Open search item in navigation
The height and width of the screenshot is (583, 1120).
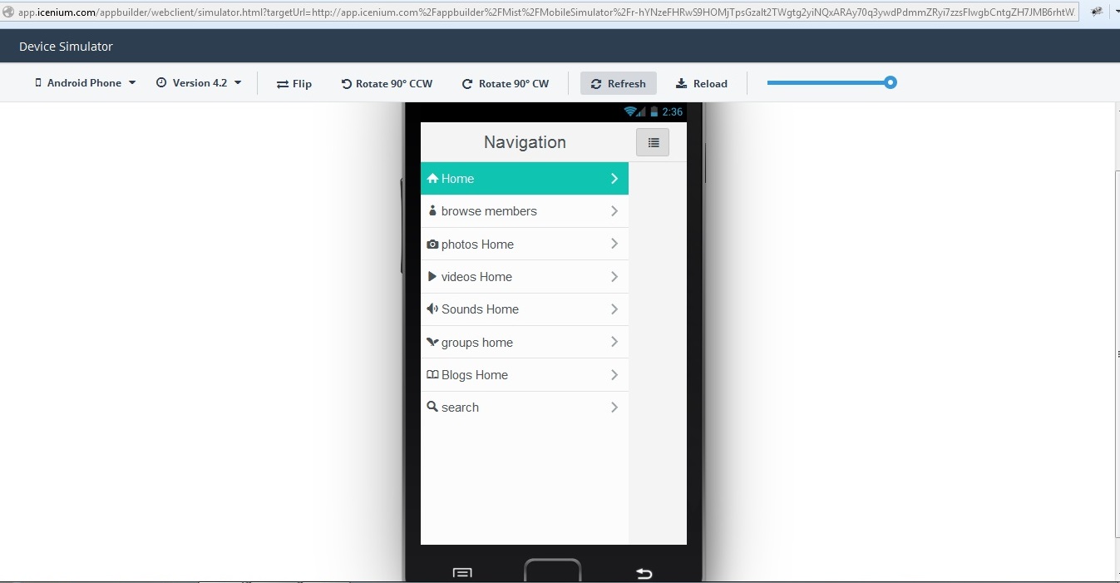point(525,408)
